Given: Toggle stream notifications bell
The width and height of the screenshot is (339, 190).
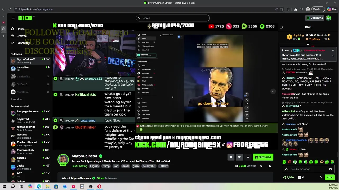Looking at the screenshot, I should (231, 157).
